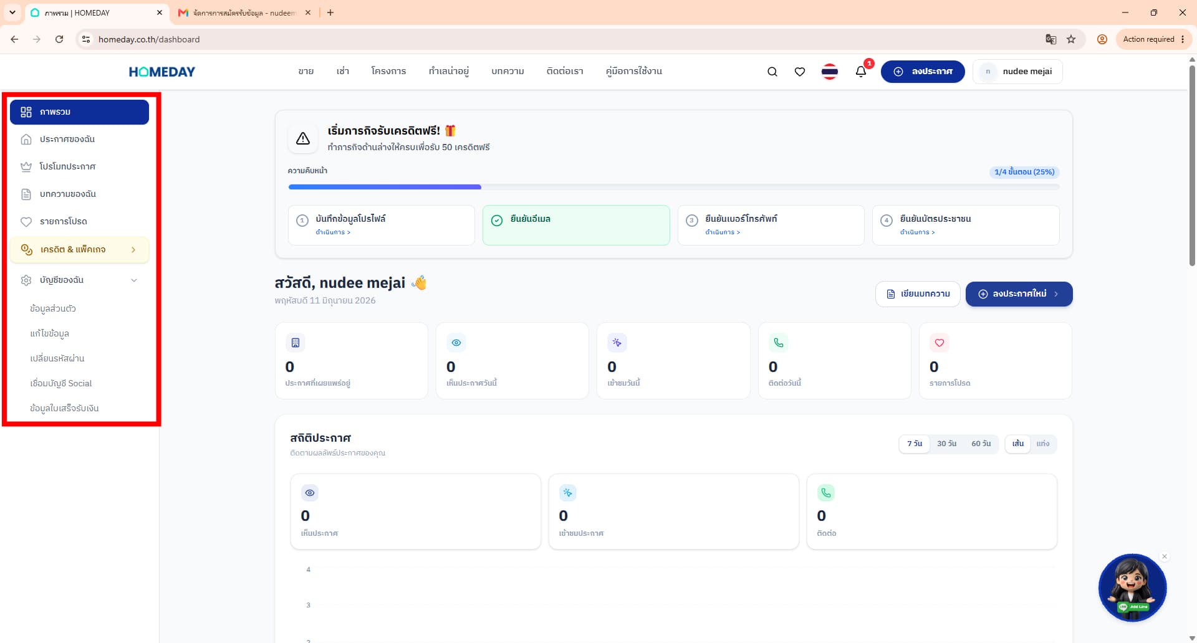Open ขาย in the top navigation

(305, 72)
